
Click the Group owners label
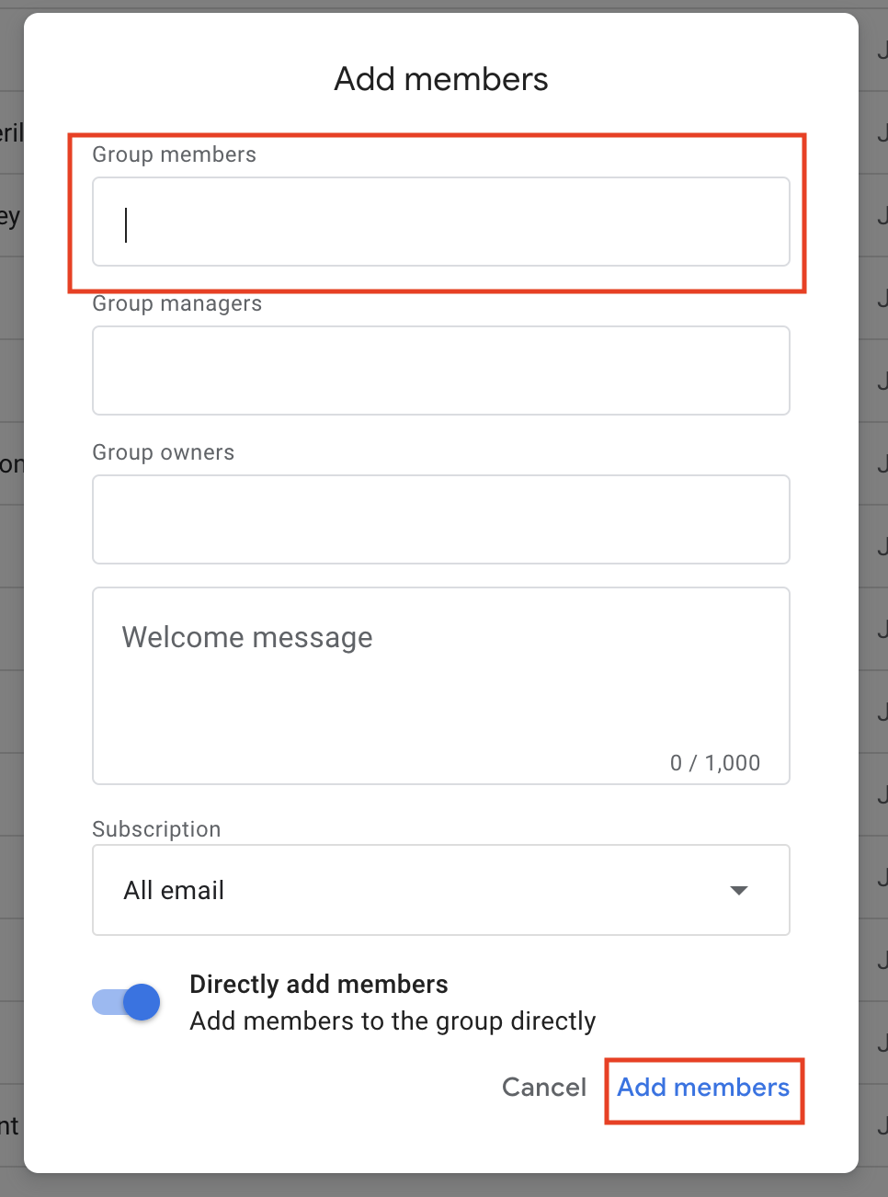[163, 452]
